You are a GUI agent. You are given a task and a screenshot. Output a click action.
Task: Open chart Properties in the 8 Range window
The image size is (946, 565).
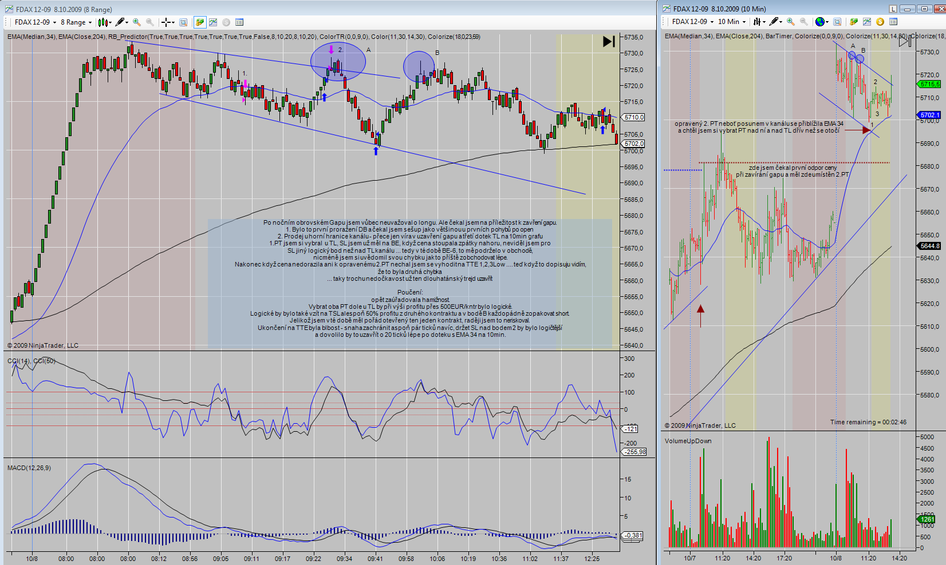[x=239, y=22]
